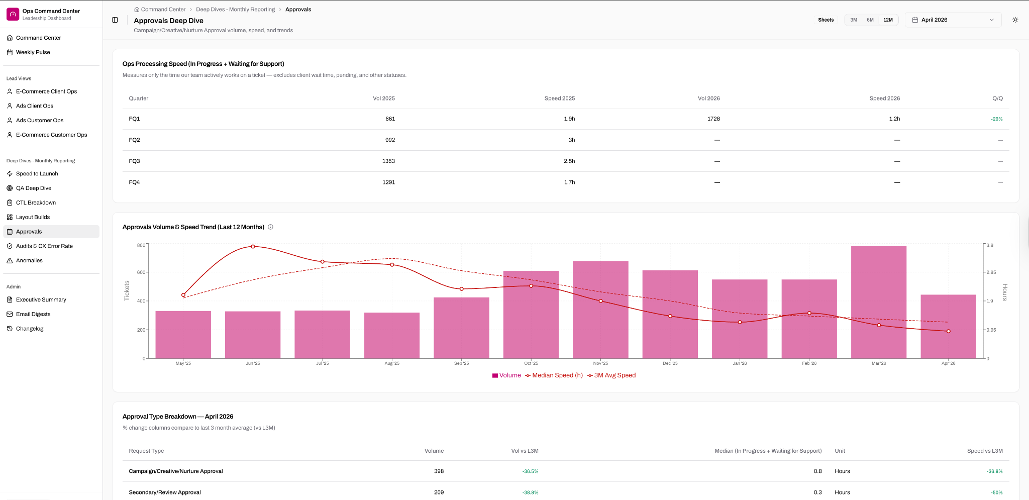This screenshot has width=1029, height=500.
Task: Open Speed to Launch deep dive
Action: click(51, 174)
